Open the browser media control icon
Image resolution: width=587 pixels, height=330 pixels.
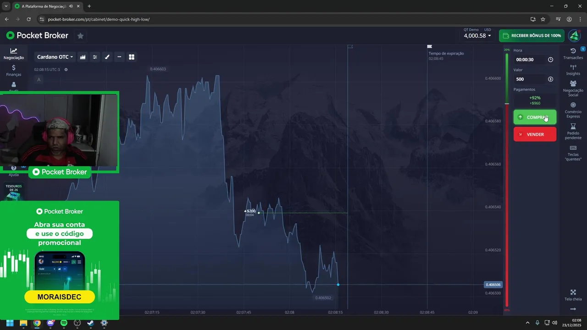pyautogui.click(x=558, y=19)
